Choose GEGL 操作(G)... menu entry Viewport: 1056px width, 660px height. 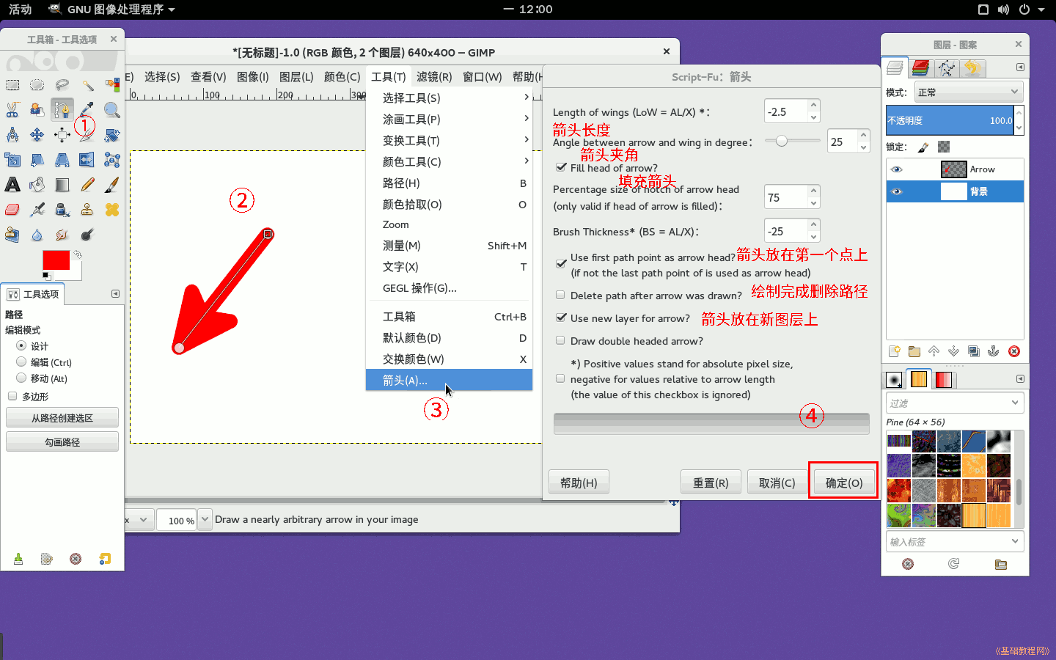pos(449,288)
